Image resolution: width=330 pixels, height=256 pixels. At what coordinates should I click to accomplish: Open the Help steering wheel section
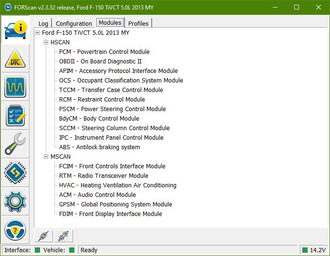[15, 230]
